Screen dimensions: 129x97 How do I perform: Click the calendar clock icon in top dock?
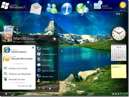[98, 5]
